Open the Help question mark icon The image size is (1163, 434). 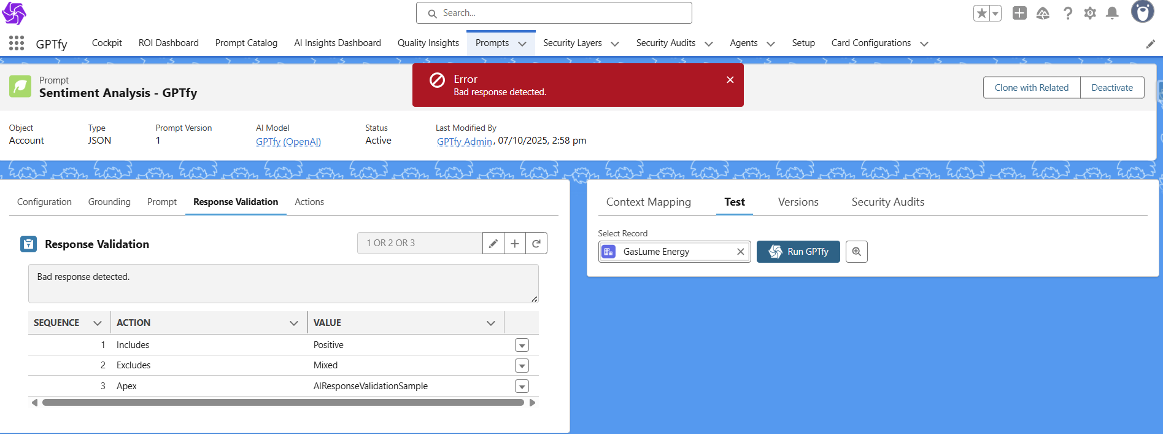(1068, 14)
